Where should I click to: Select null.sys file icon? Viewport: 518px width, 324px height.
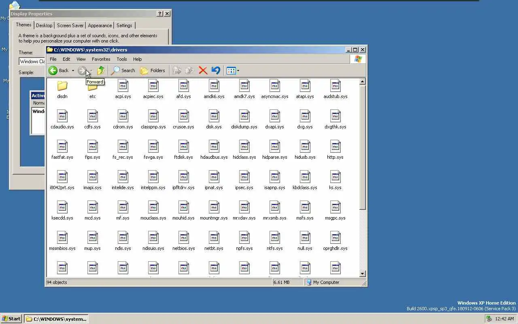(x=305, y=238)
